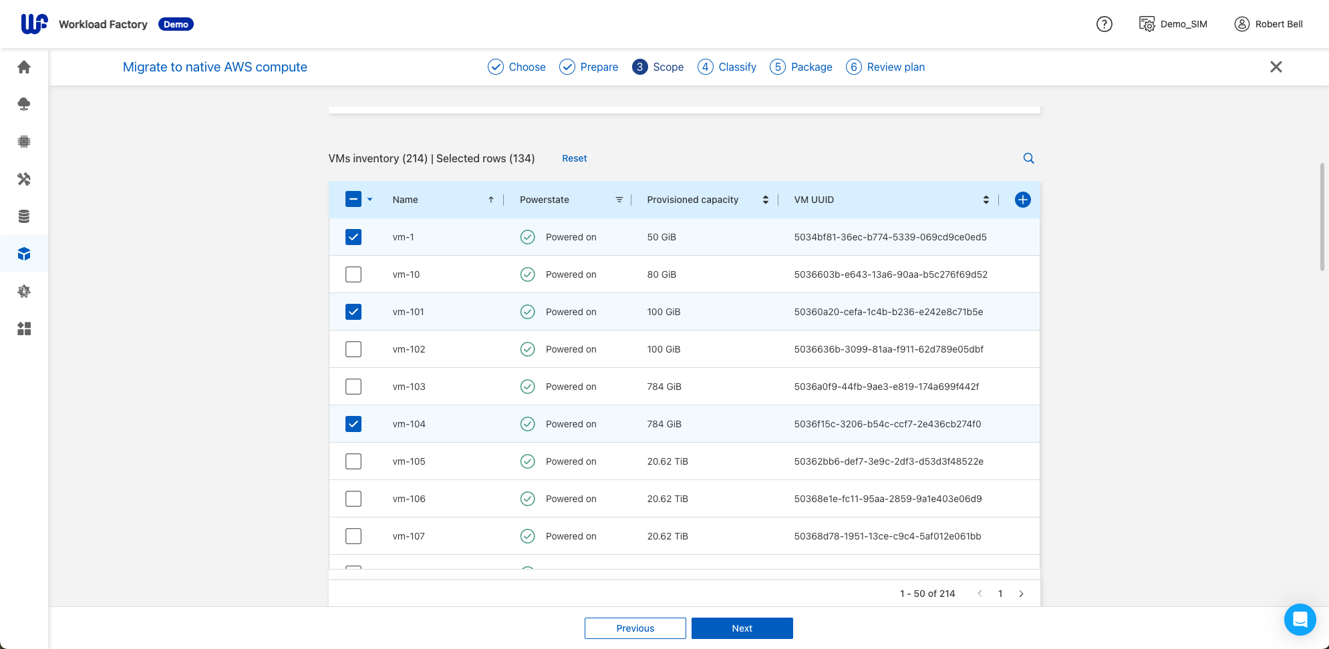The height and width of the screenshot is (649, 1329).
Task: Open the Powerstate column filter
Action: click(x=619, y=200)
